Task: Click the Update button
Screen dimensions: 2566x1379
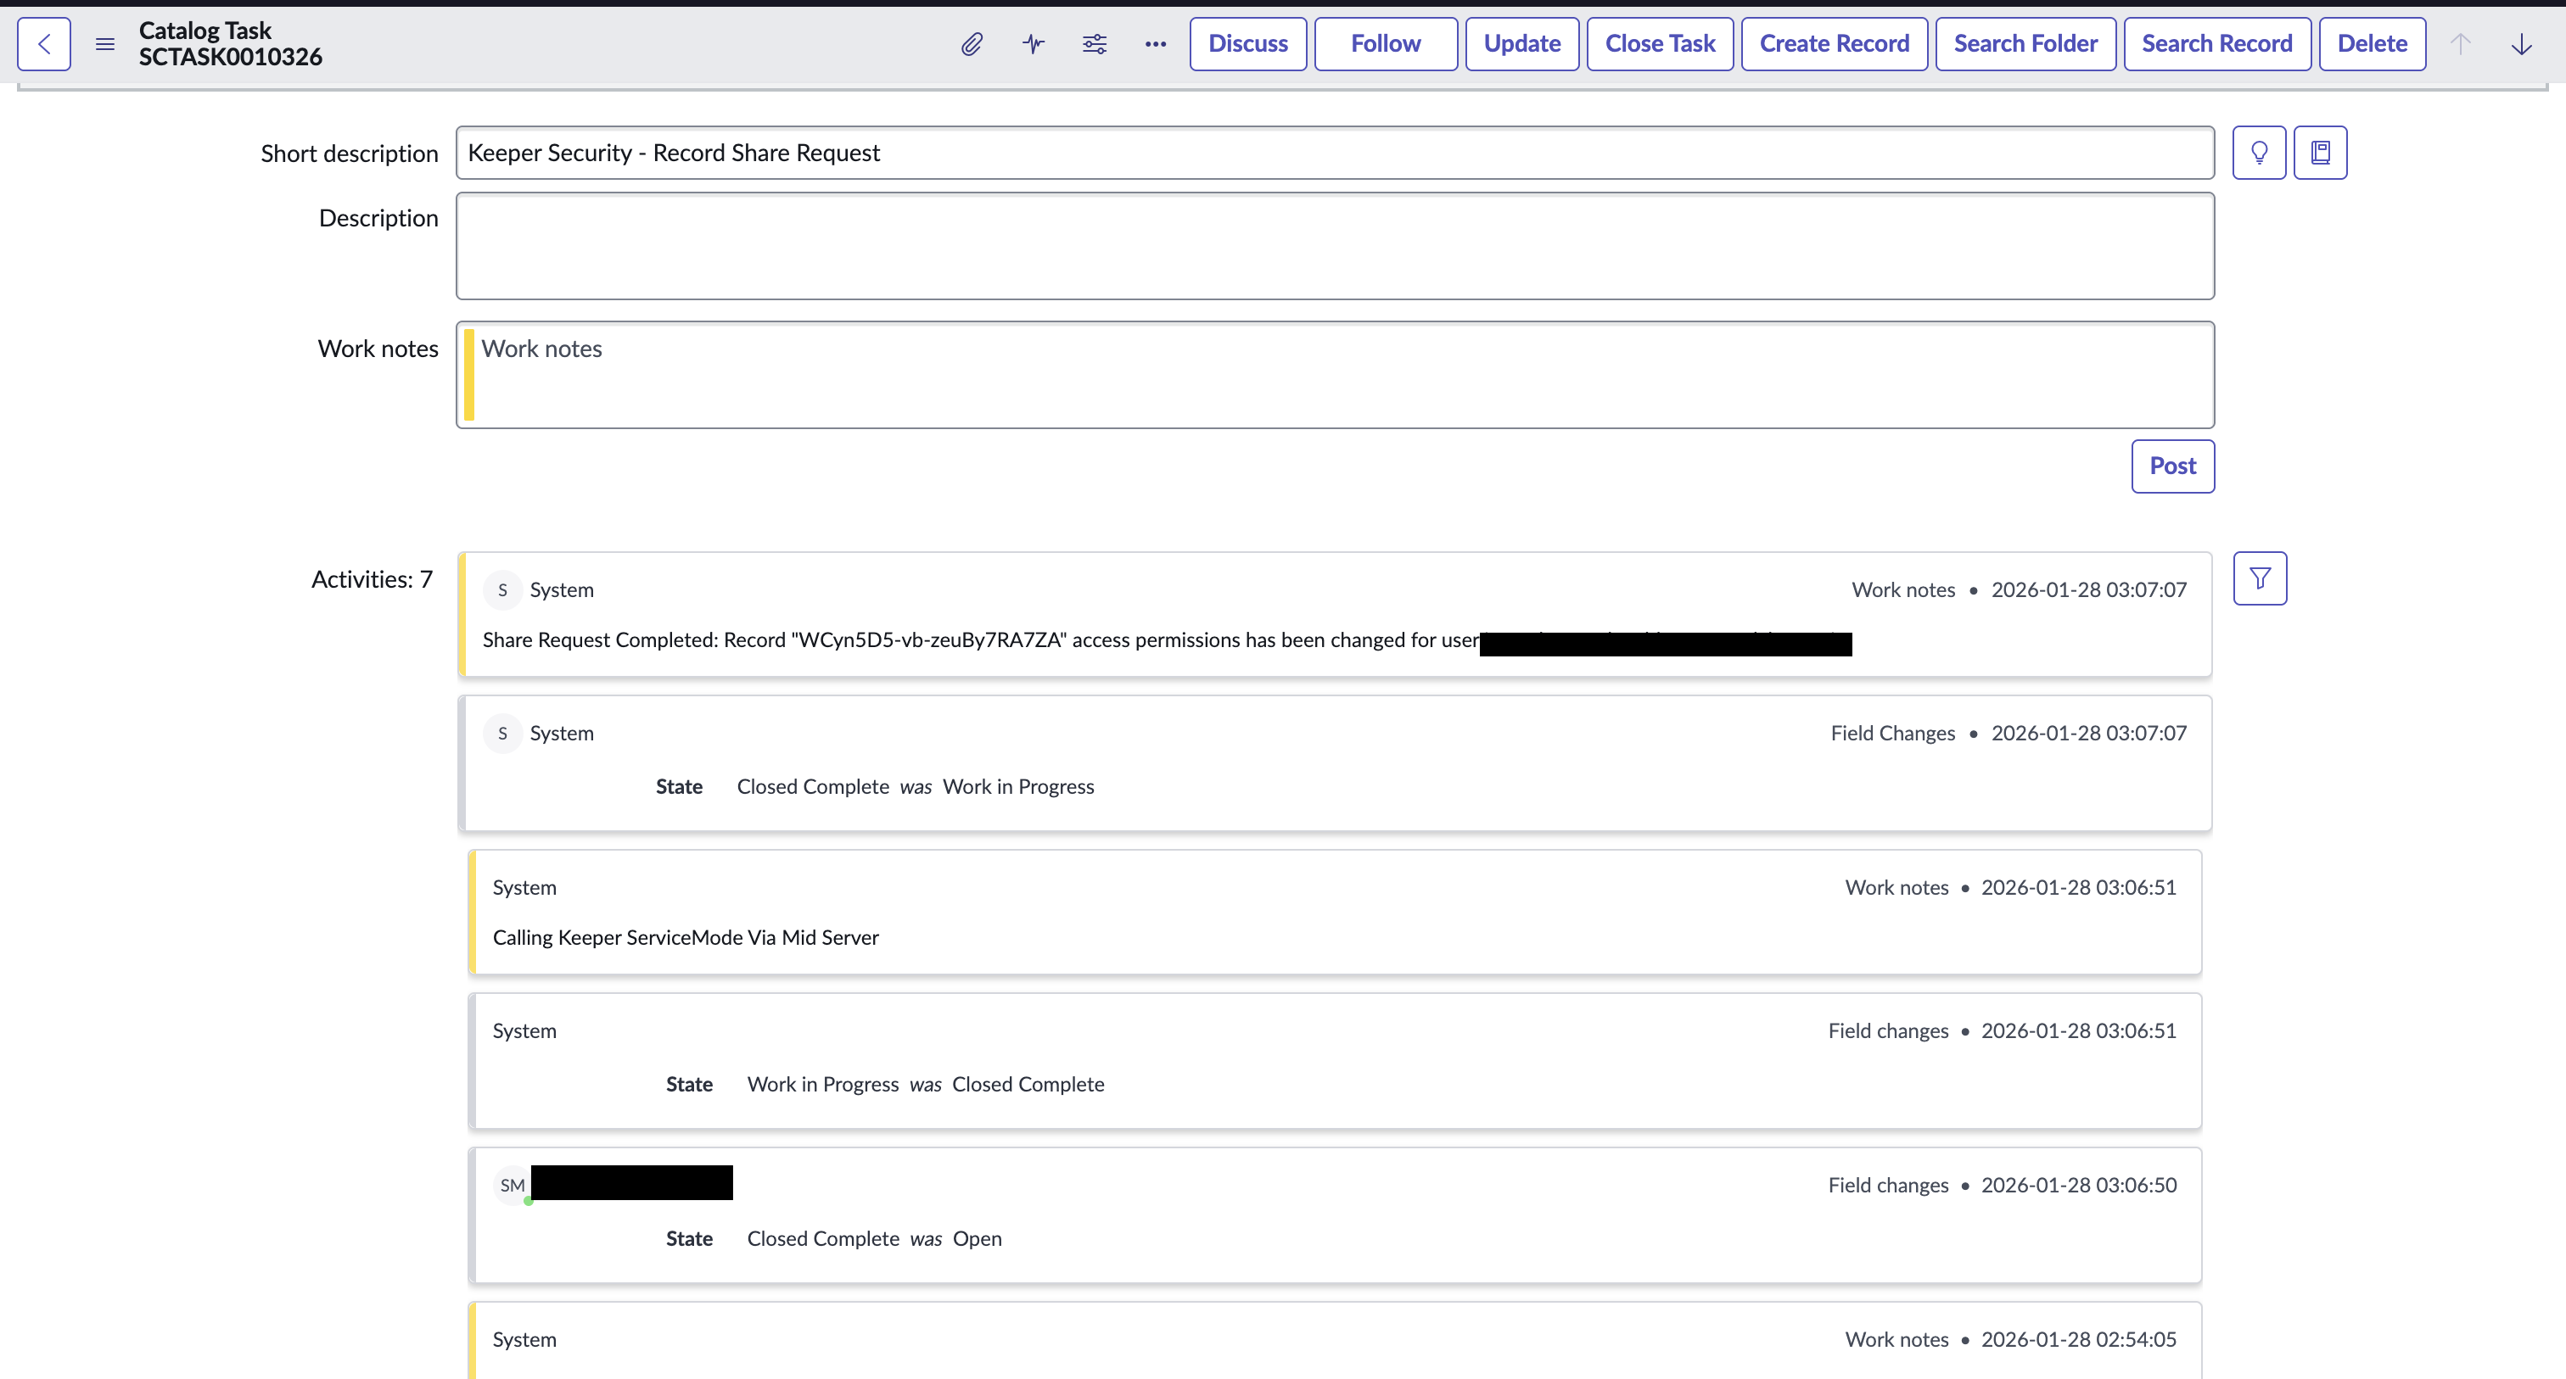Action: pos(1521,44)
